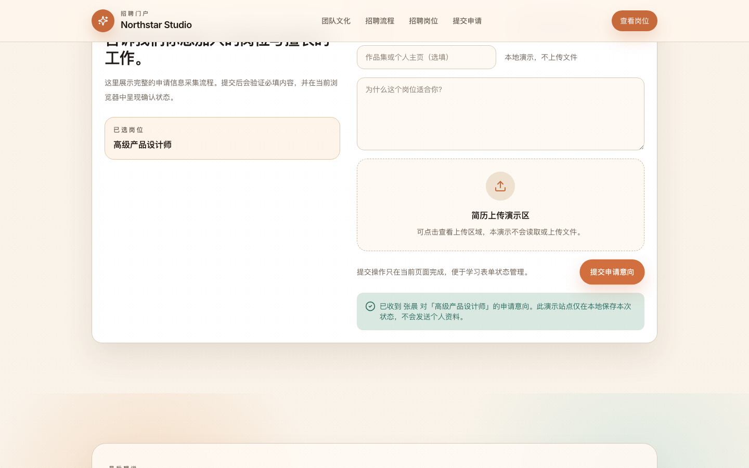Click the Northstar Studio sparkle logo icon
This screenshot has height=468, width=749.
tap(103, 21)
